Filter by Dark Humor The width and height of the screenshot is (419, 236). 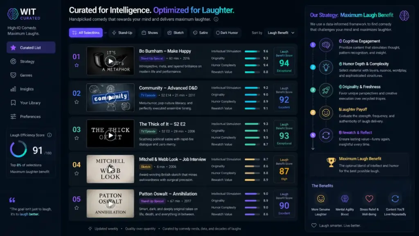(227, 33)
